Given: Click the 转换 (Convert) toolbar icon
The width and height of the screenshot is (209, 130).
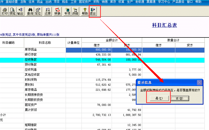Looking at the screenshot, I should 58,12.
